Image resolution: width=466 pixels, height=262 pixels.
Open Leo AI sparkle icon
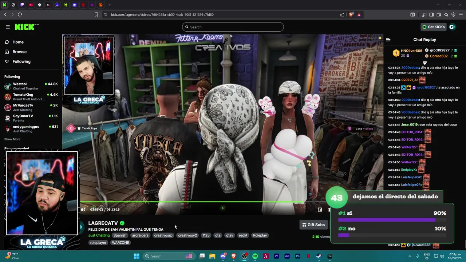(x=446, y=15)
